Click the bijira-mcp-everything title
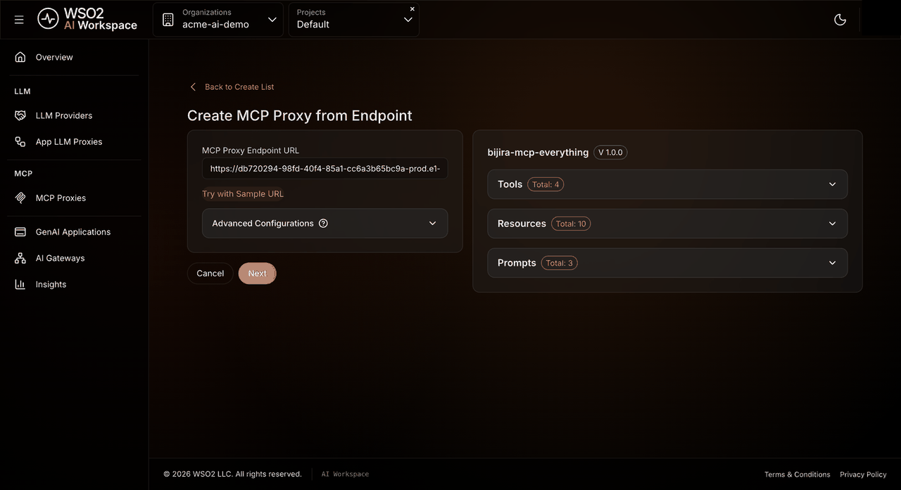Image resolution: width=901 pixels, height=490 pixels. tap(538, 153)
